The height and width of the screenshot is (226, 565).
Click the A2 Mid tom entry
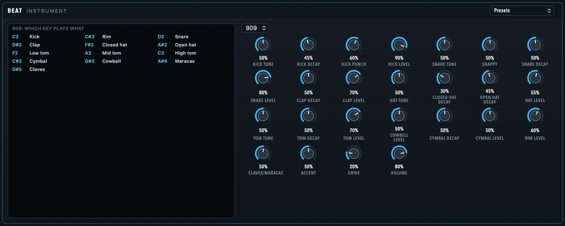[103, 53]
